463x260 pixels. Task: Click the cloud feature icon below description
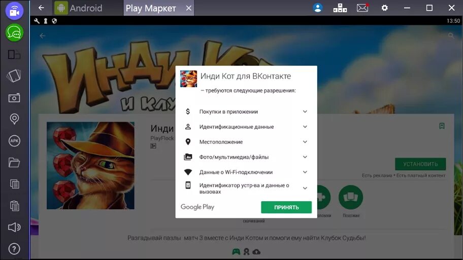coord(256,252)
